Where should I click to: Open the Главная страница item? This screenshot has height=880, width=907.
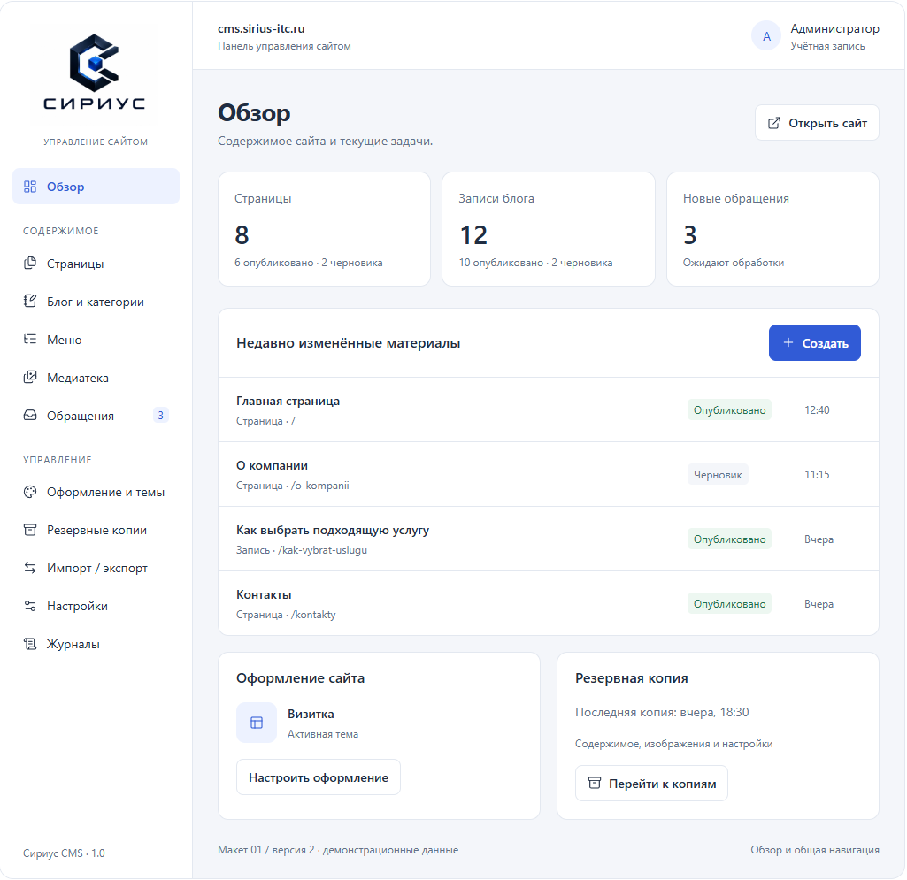(x=549, y=410)
